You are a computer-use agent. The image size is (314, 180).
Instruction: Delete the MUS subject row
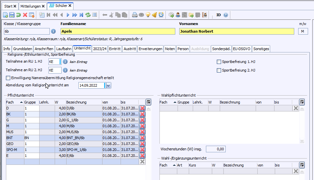[x=142, y=132]
